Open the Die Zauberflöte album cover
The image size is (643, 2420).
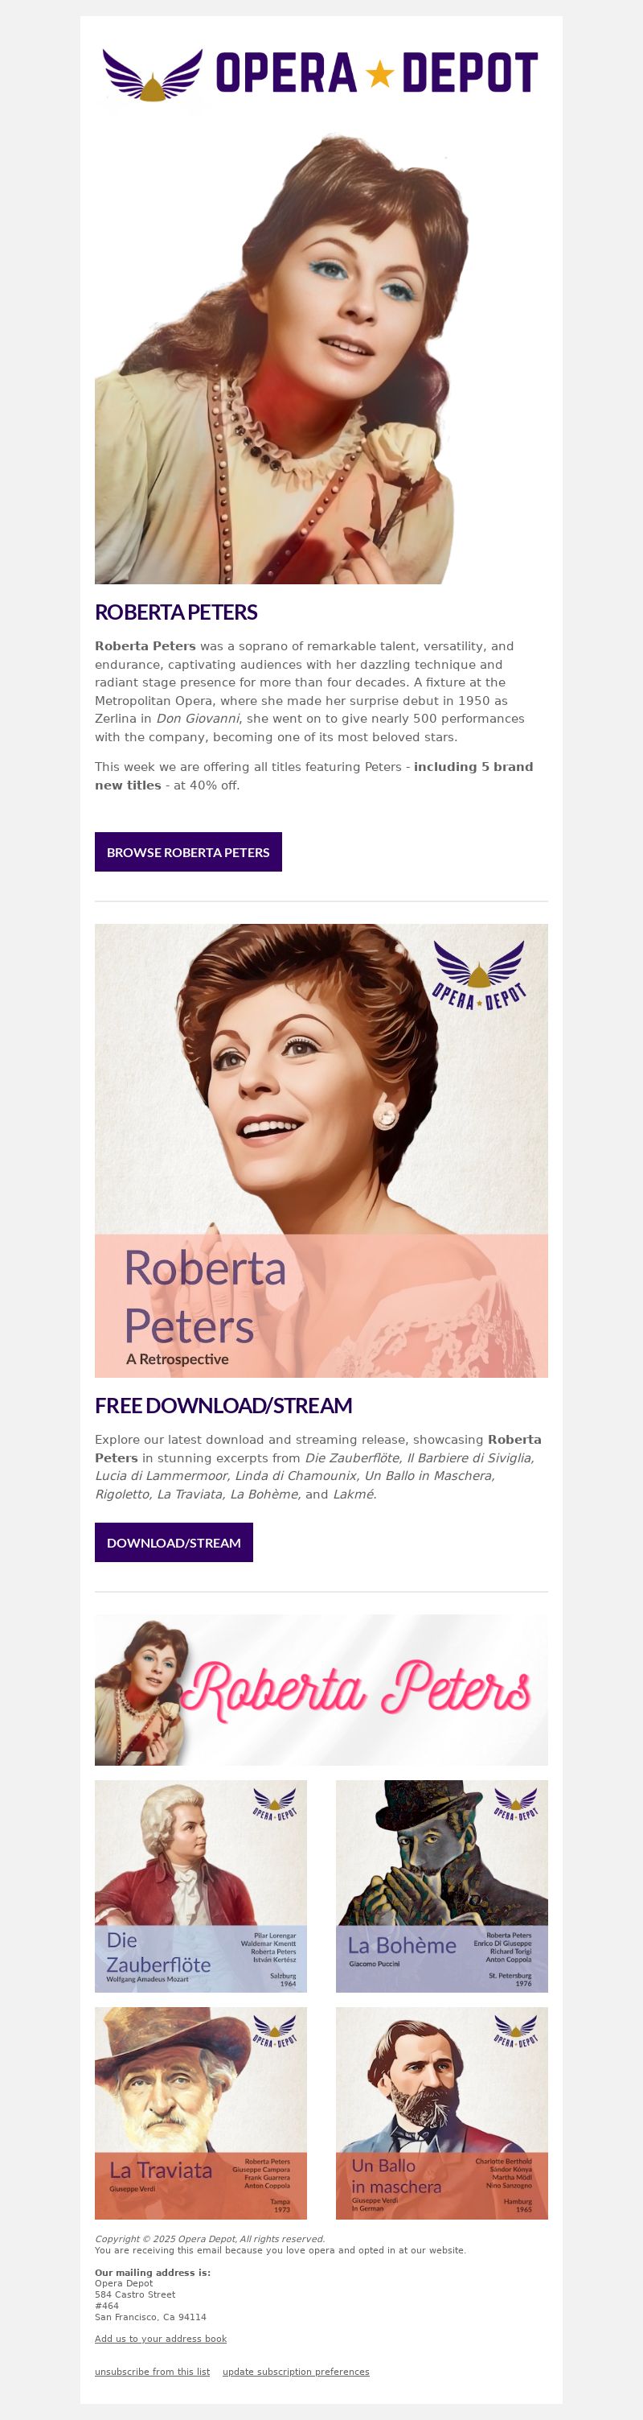(201, 1886)
